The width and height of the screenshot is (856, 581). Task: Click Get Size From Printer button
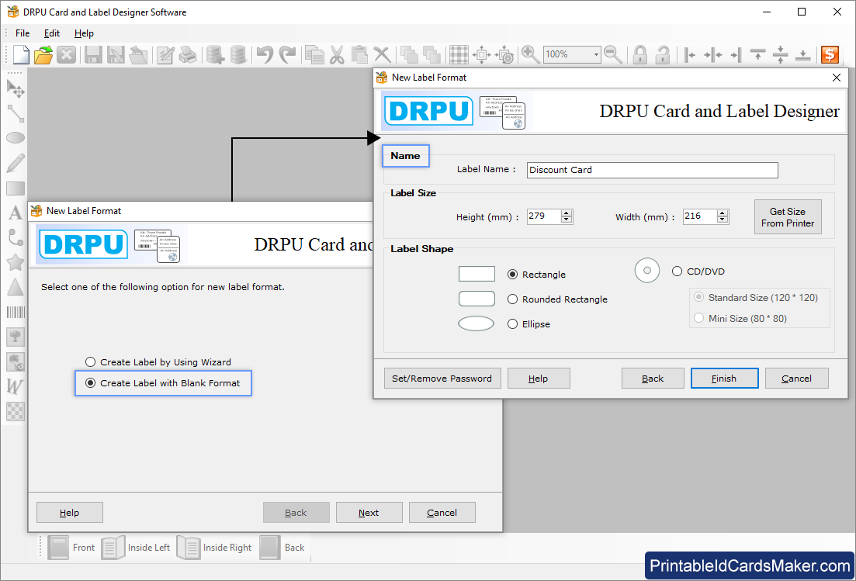point(788,217)
